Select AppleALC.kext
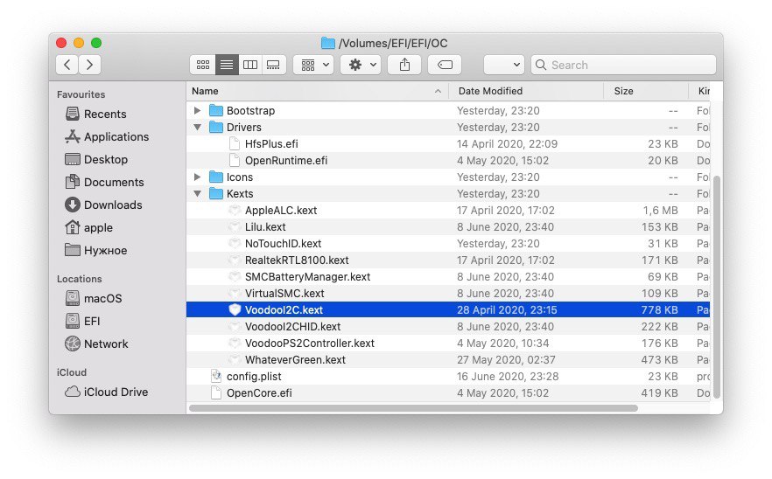 (448, 211)
